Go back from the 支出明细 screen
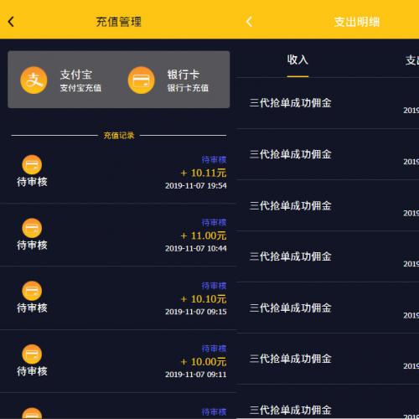 [249, 22]
